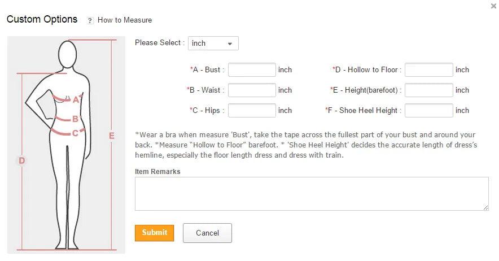Screen dimensions: 499x261
Task: Click the B waist marker on diagram
Action: coord(75,119)
